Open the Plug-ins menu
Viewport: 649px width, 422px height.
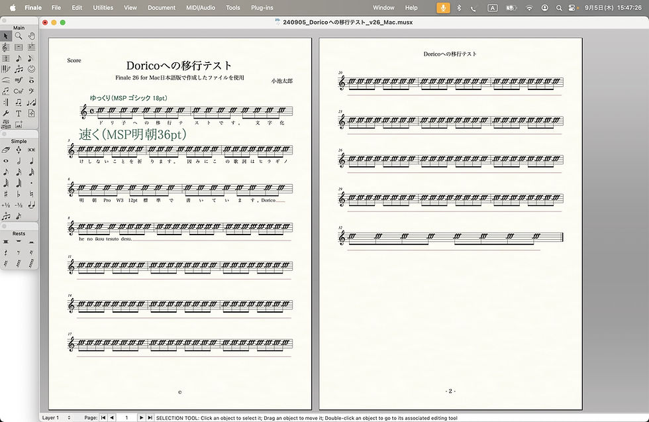click(262, 7)
